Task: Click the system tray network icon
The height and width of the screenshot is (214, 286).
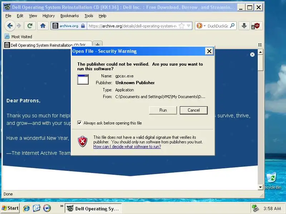Action: 255,208
